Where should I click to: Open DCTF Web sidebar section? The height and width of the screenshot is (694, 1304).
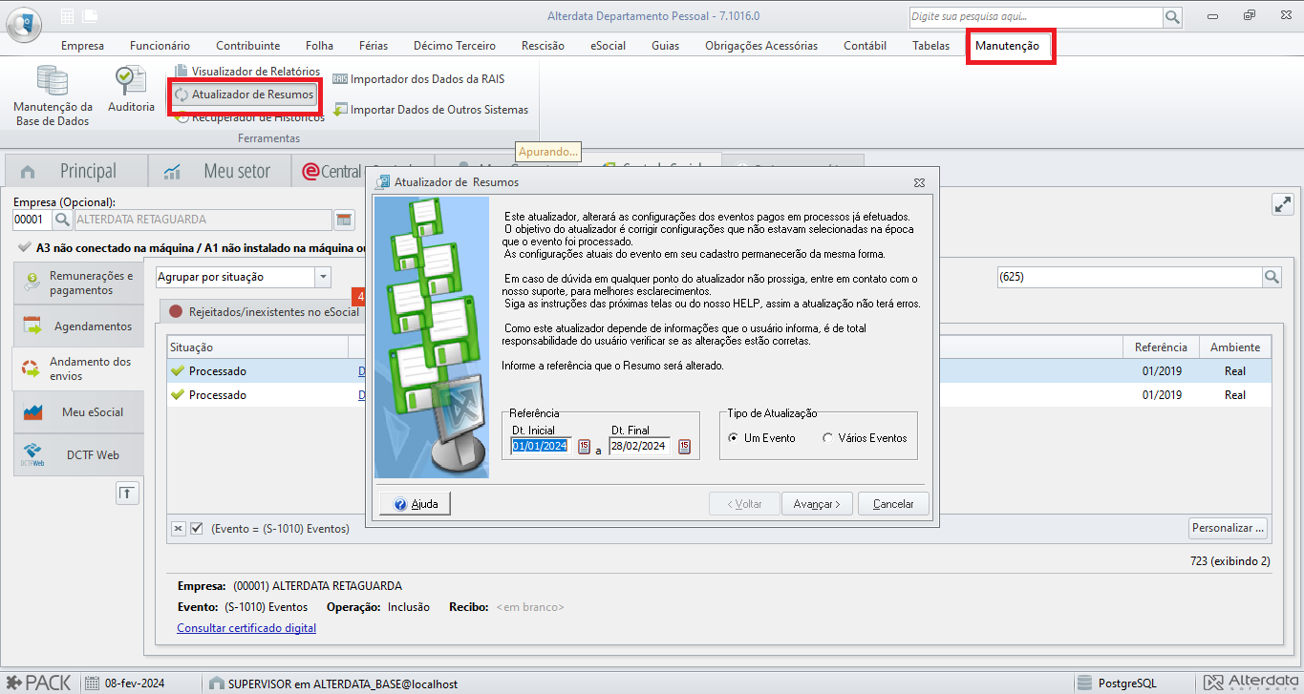78,455
